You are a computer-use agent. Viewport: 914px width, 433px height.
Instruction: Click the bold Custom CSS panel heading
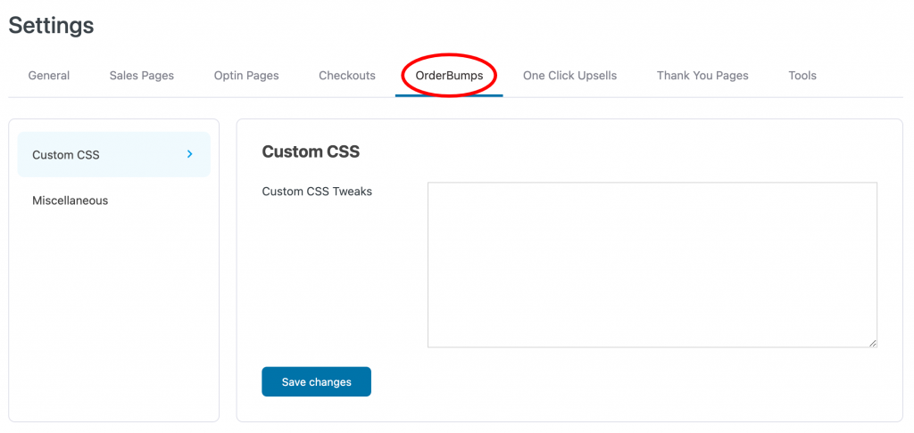(311, 151)
